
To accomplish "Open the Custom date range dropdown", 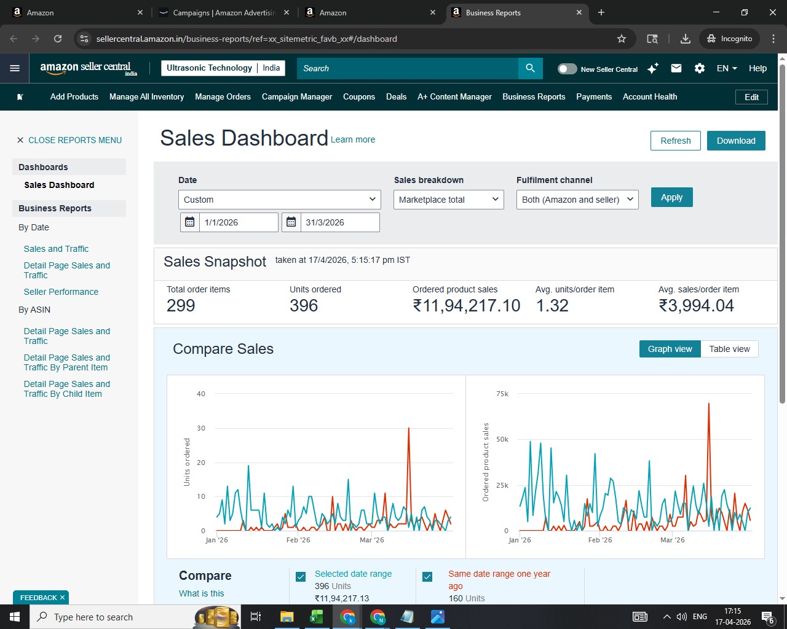I will 280,200.
